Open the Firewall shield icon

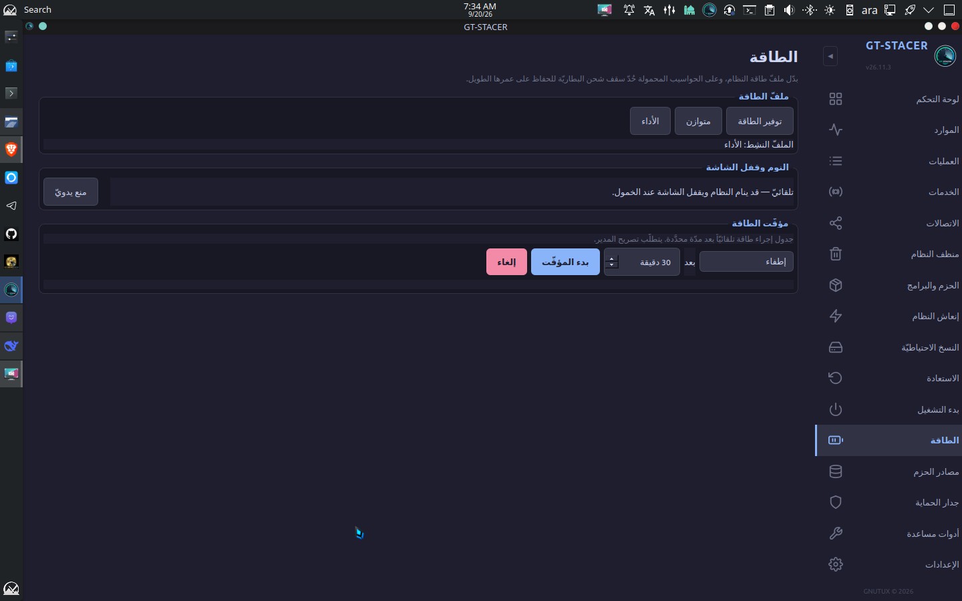836,502
